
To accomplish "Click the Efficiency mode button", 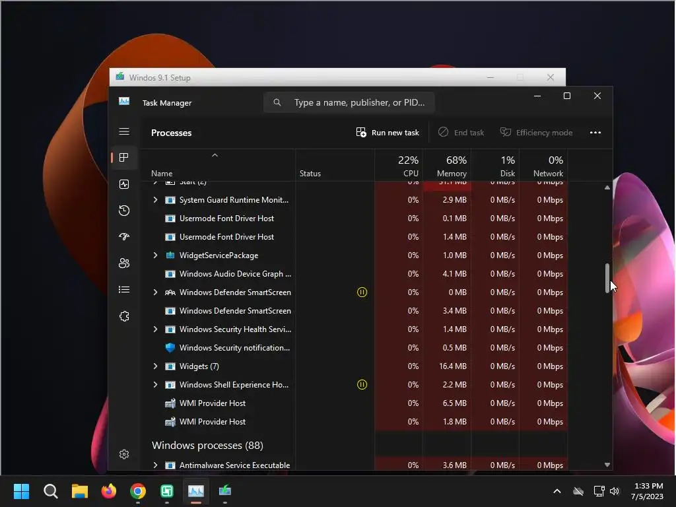I will 536,133.
